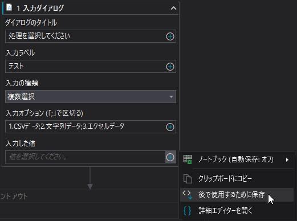Viewport: 297px width, 221px height.
Task: Open plus menu for 入力ラベル field
Action: click(170, 67)
